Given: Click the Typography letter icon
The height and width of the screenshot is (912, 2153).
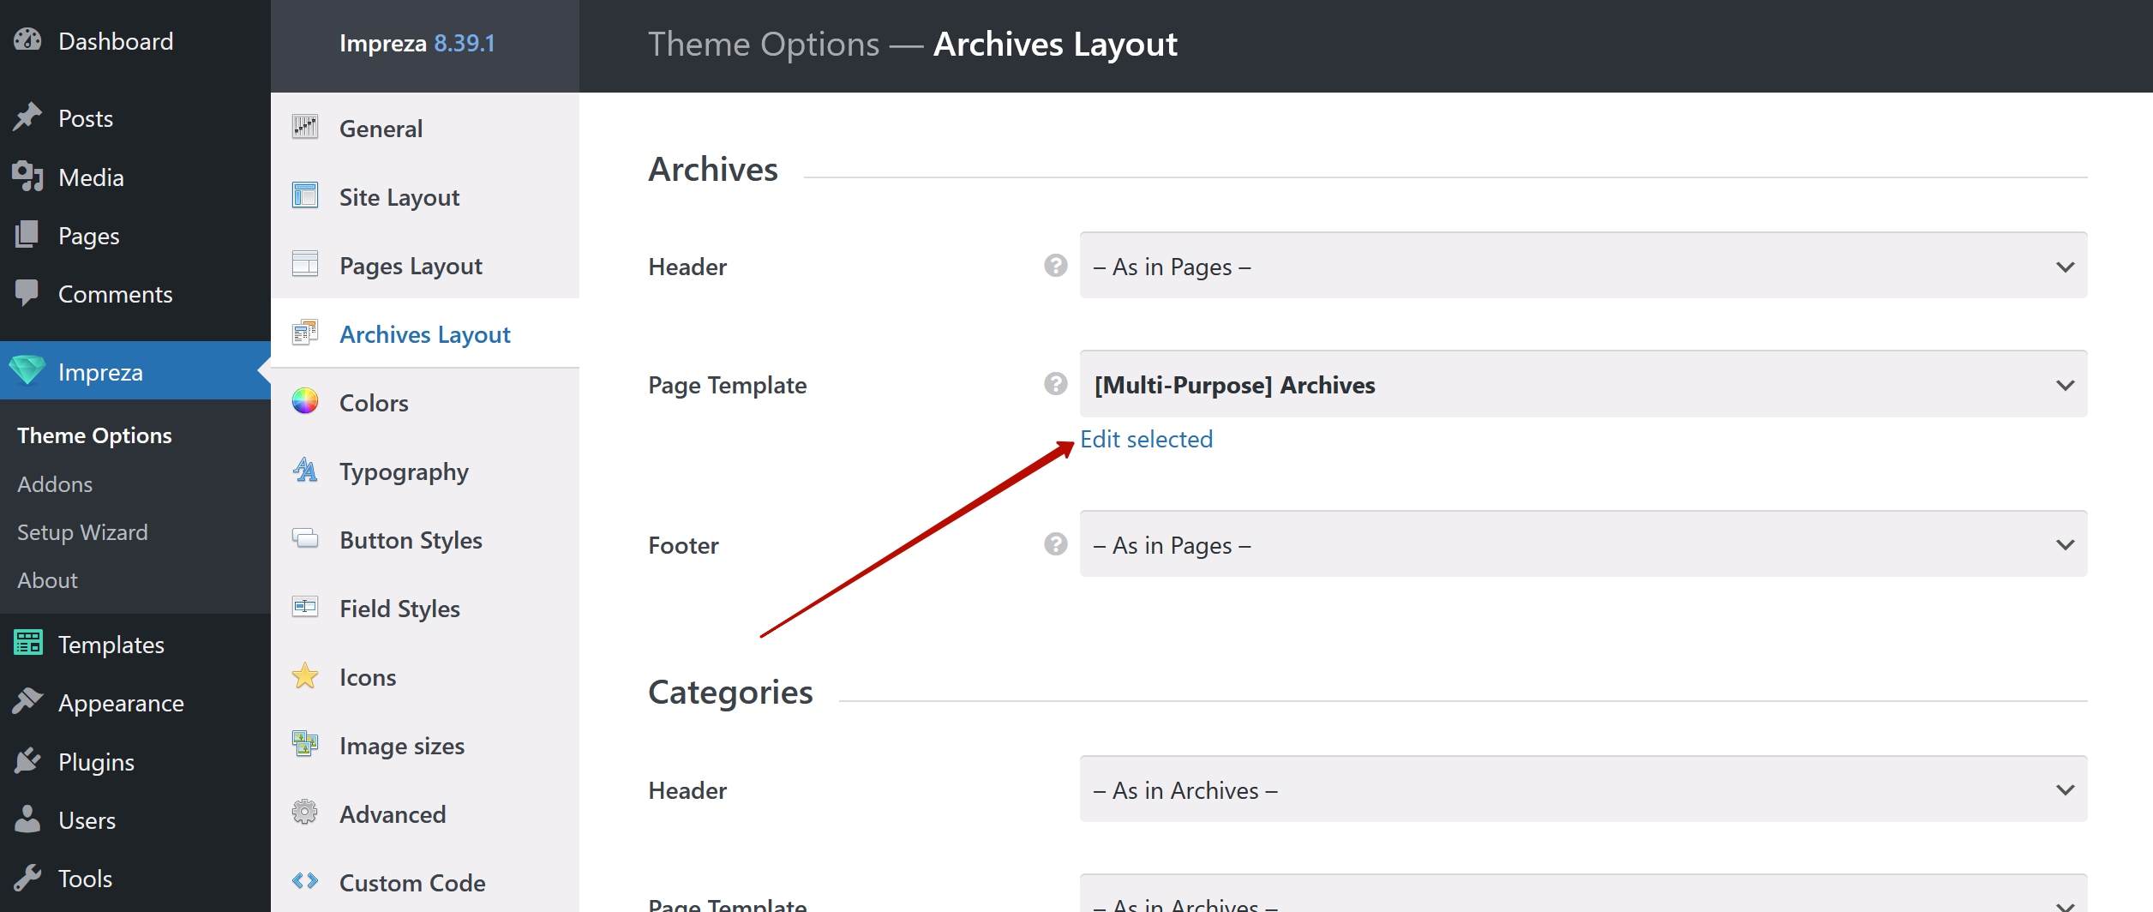Looking at the screenshot, I should click(305, 470).
